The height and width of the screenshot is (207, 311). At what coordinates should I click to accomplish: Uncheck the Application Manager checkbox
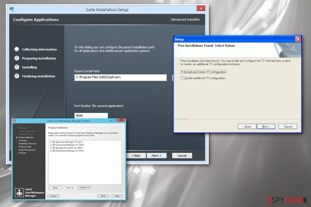[54, 142]
